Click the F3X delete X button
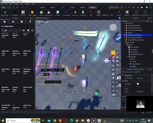The height and width of the screenshot is (123, 153). (113, 87)
